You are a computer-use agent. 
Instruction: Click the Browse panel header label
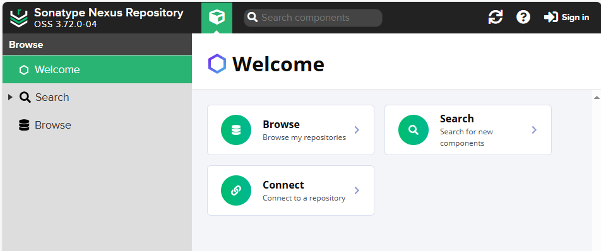26,45
